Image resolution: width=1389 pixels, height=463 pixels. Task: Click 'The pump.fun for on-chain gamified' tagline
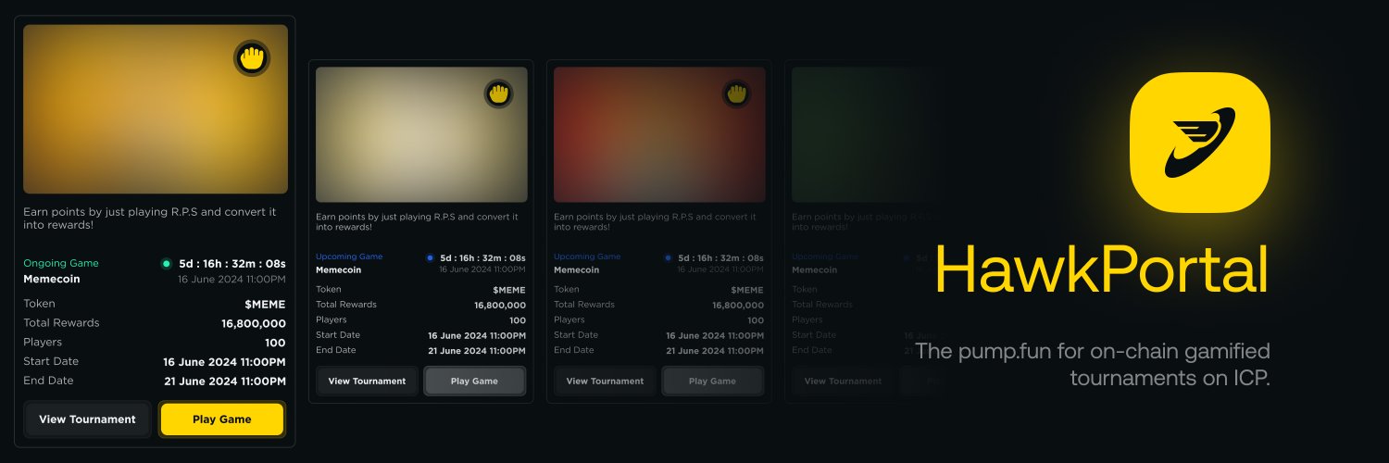pos(1093,351)
